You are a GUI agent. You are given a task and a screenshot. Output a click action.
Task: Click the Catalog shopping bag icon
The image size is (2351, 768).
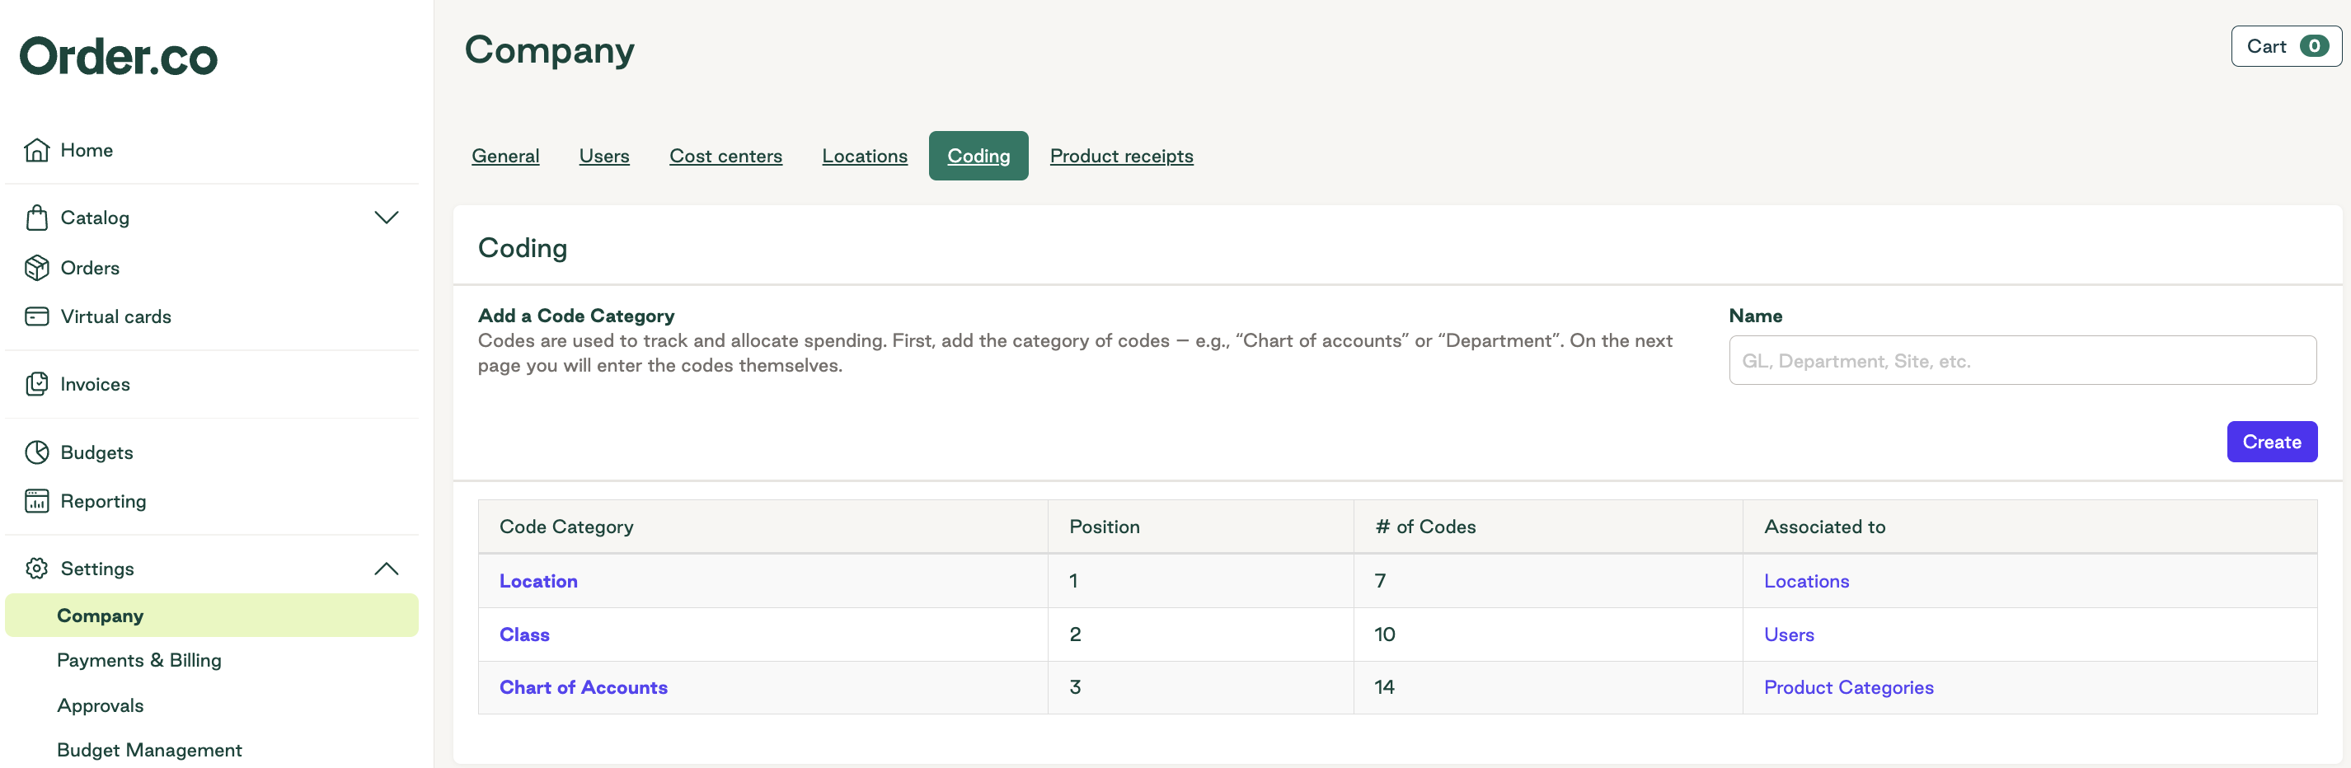click(x=36, y=217)
